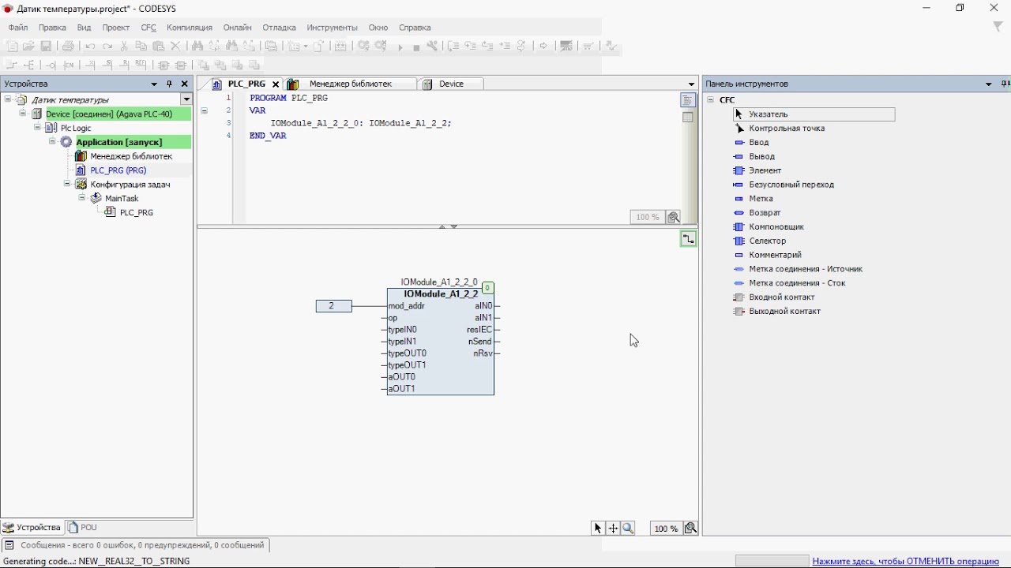Open the Сообщения messages bar
The image size is (1011, 568).
[135, 545]
